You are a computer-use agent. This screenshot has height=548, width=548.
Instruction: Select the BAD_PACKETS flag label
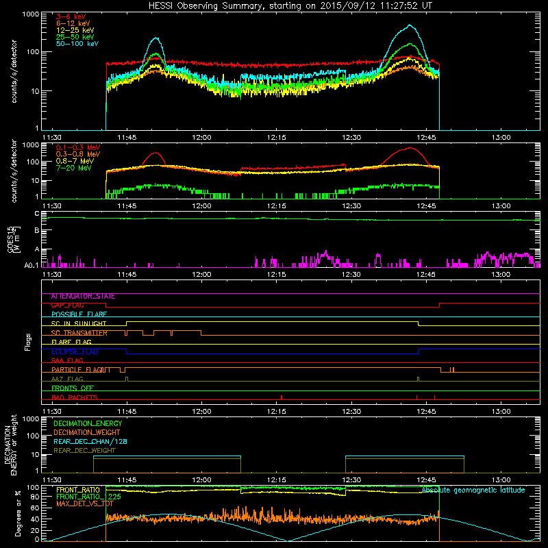[75, 398]
